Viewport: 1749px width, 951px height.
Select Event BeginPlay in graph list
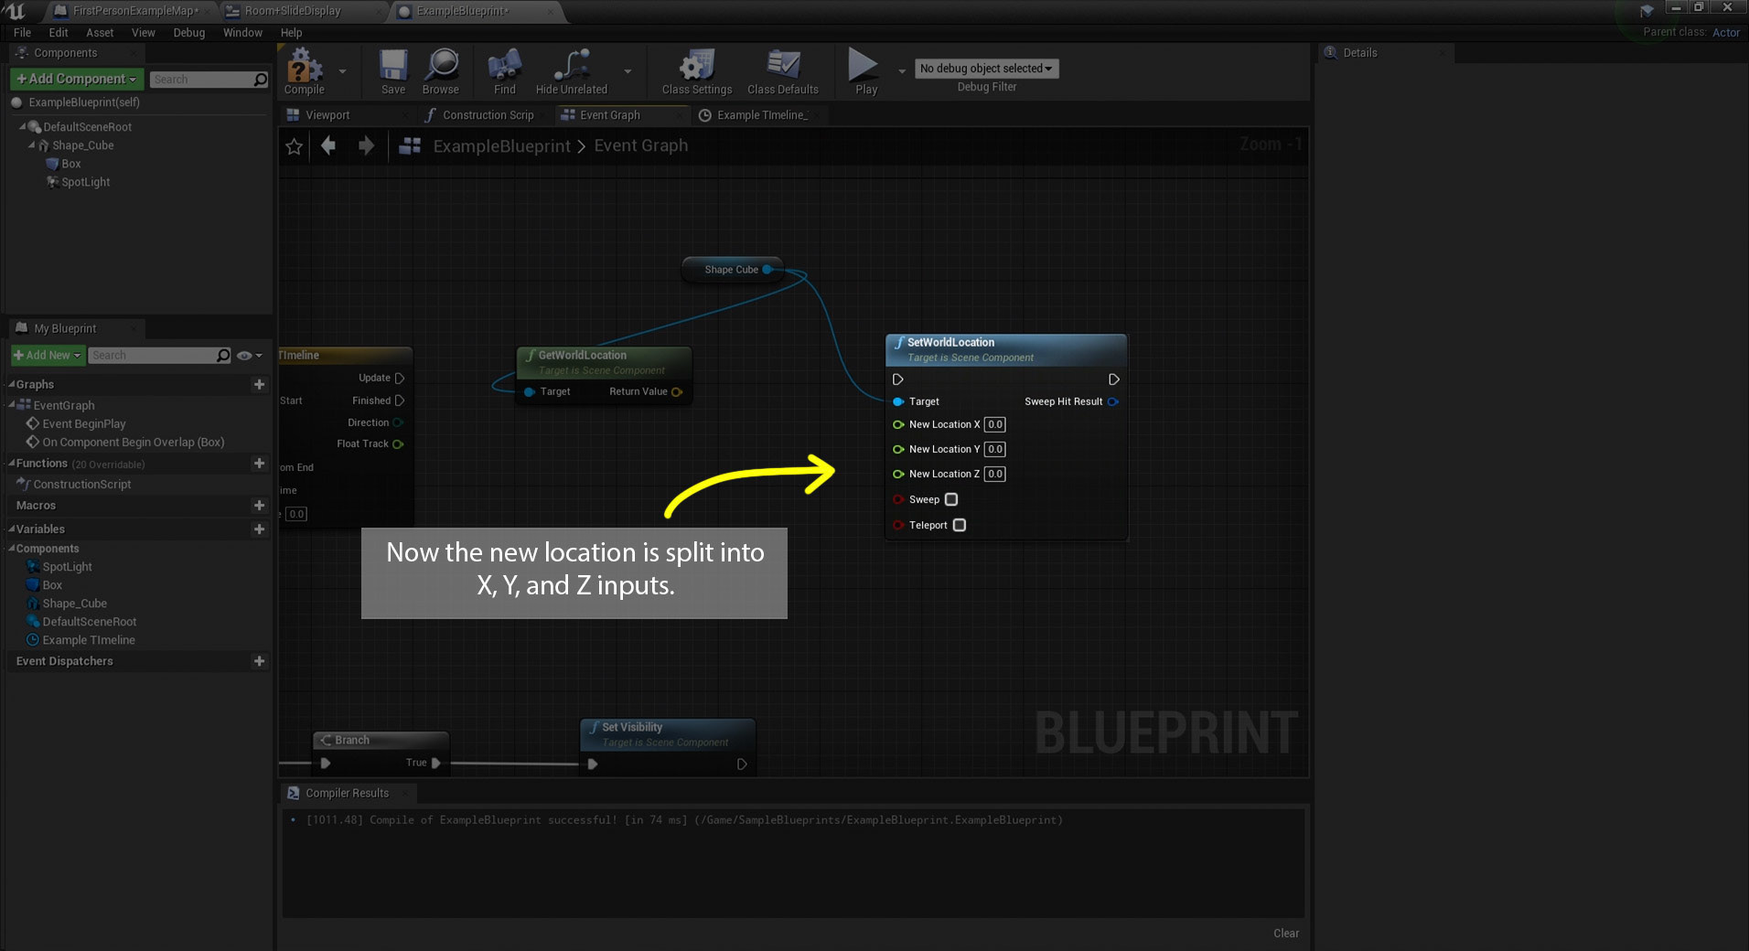point(84,424)
